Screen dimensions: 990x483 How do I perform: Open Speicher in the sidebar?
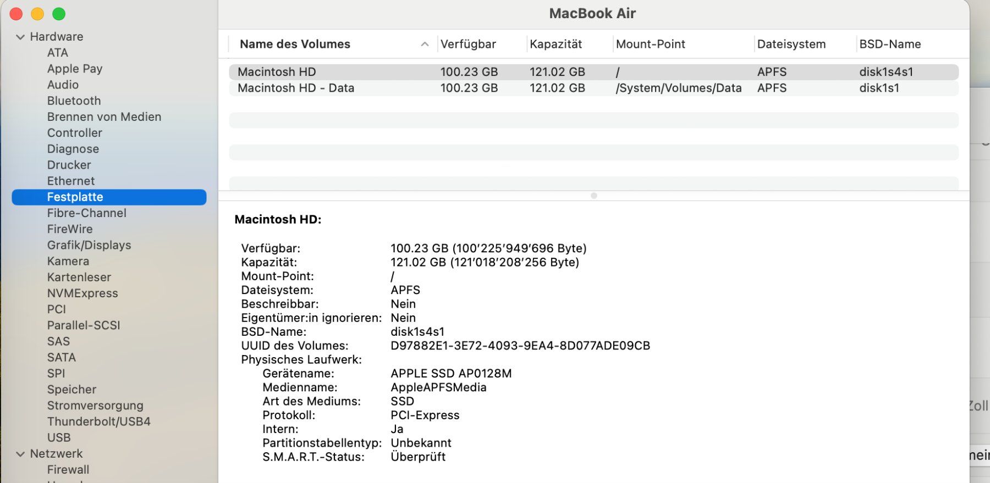pos(71,389)
